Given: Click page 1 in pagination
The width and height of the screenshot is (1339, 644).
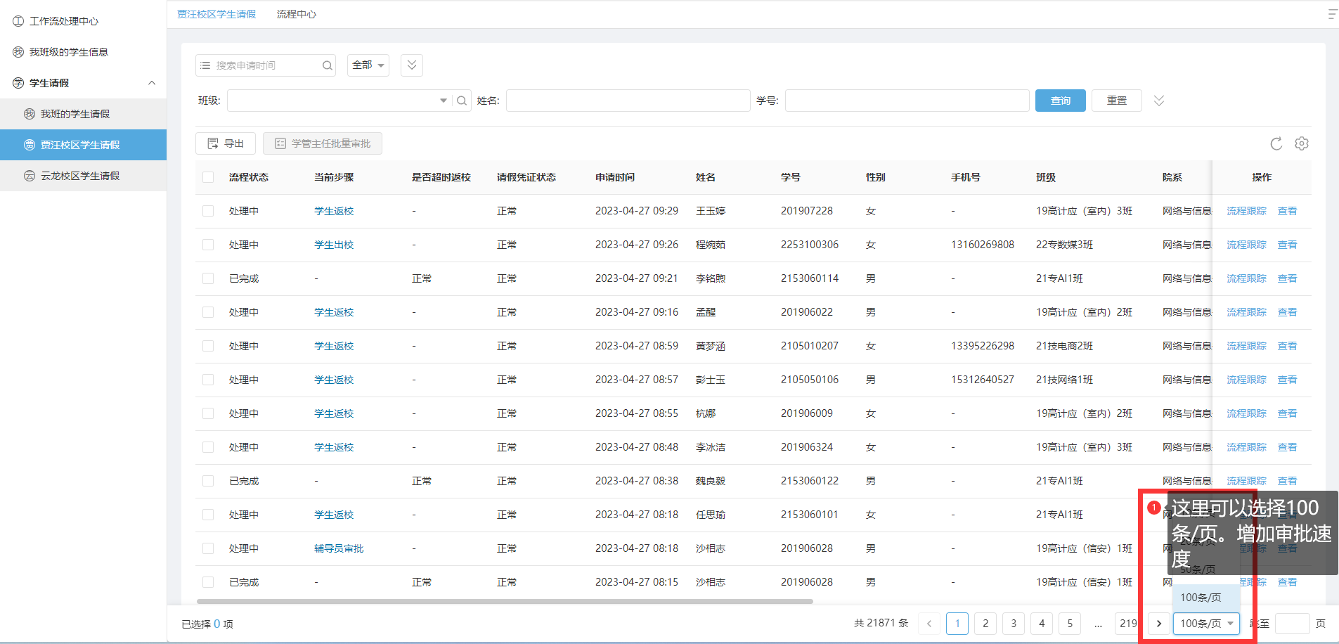Looking at the screenshot, I should tap(957, 624).
